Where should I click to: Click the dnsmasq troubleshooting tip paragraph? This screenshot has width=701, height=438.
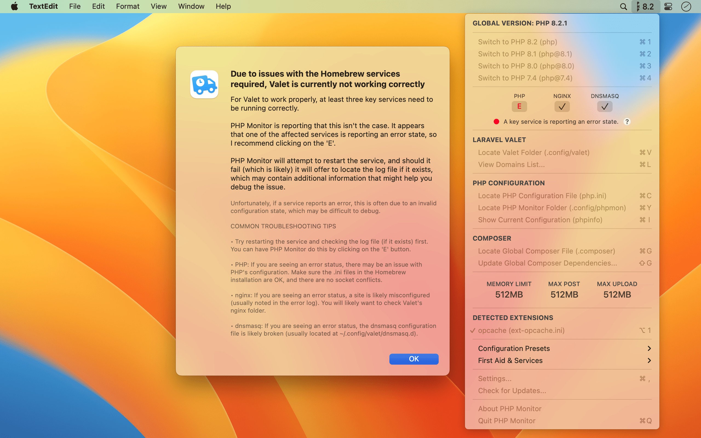point(333,330)
